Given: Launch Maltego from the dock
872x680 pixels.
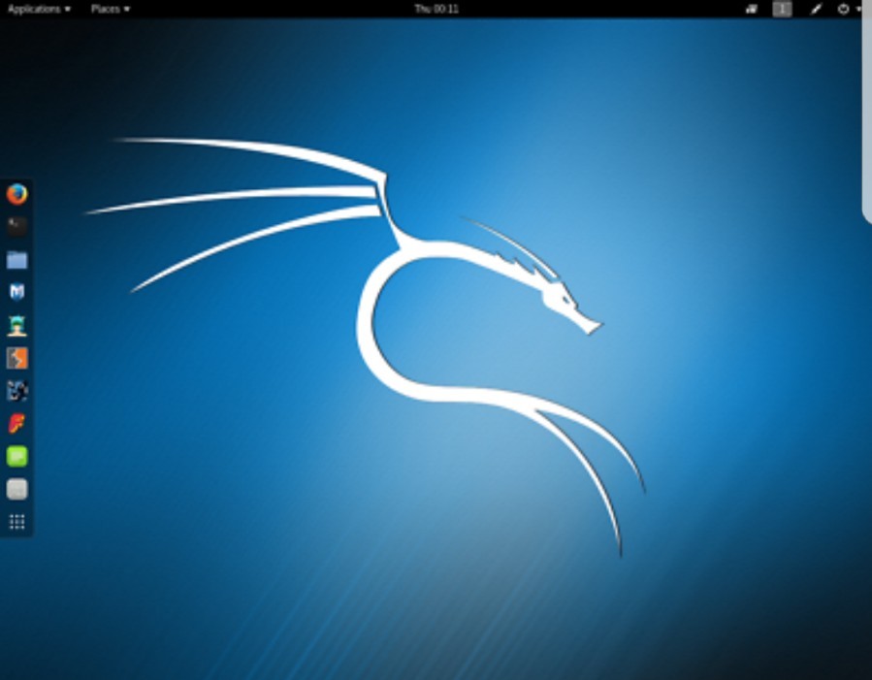Looking at the screenshot, I should pyautogui.click(x=16, y=391).
